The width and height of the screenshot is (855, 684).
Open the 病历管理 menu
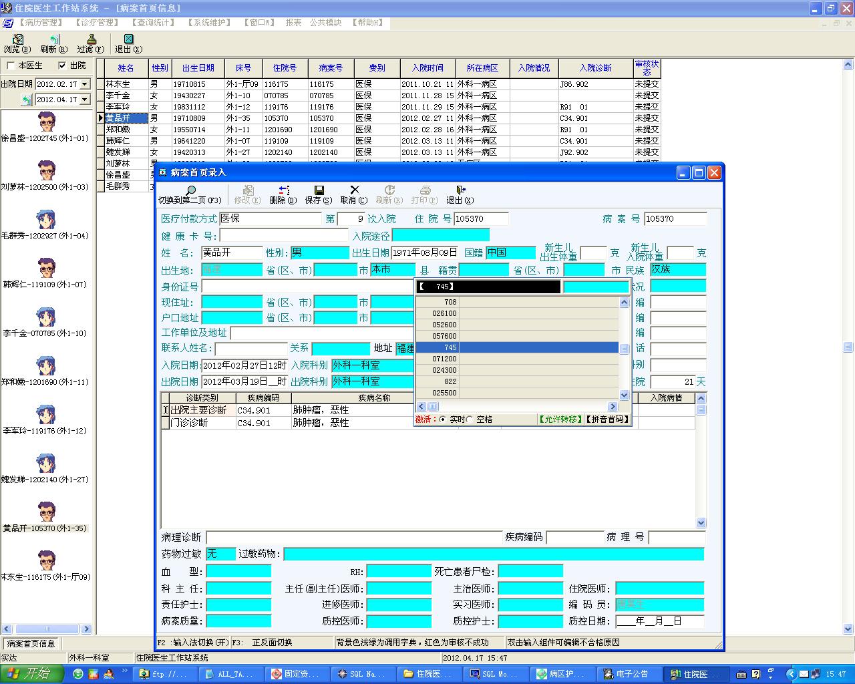pos(41,23)
